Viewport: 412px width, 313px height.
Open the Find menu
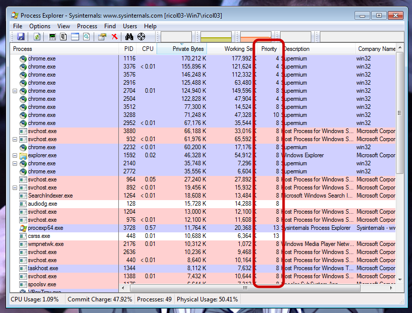coord(110,26)
